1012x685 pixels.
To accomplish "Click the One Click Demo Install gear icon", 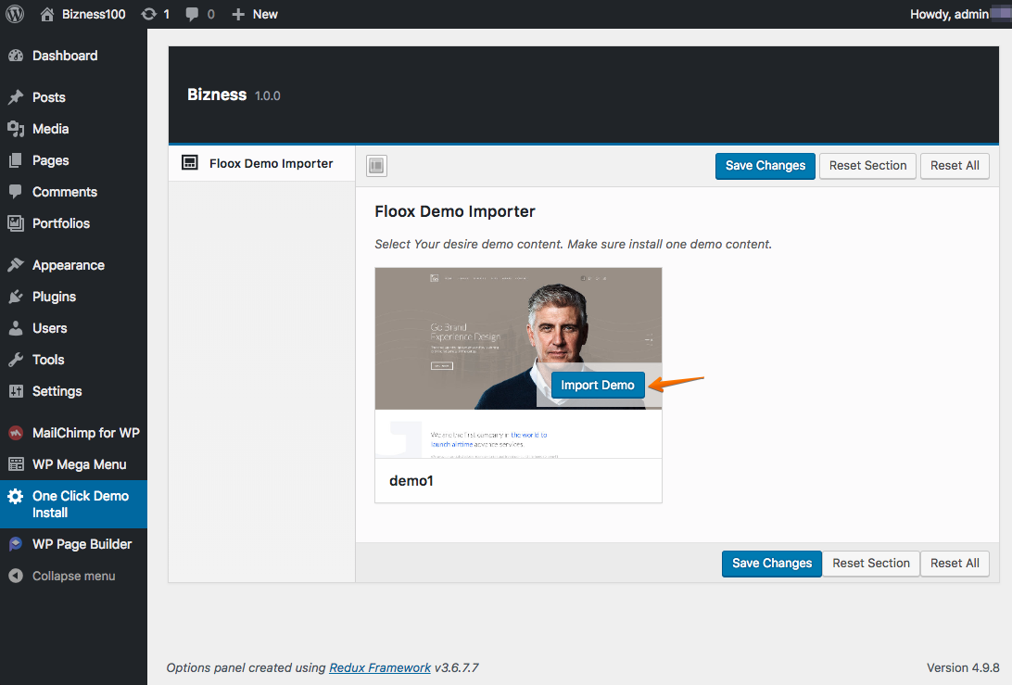I will click(x=16, y=497).
